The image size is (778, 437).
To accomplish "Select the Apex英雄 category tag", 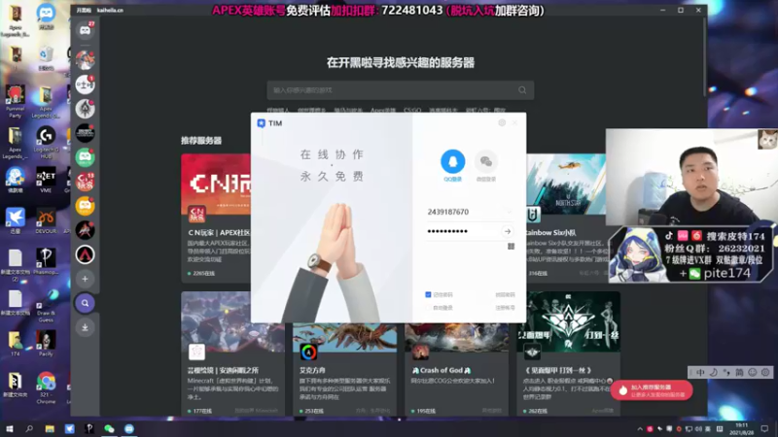I will [383, 110].
